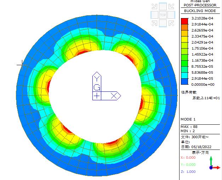Click the bottom-right diagonal view arrow
Viewport: 222px width, 180px height.
click(171, 23)
